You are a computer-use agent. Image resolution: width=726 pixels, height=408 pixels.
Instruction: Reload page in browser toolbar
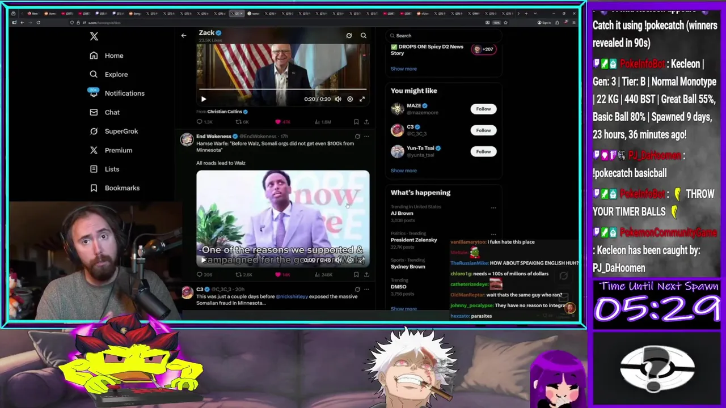[38, 23]
